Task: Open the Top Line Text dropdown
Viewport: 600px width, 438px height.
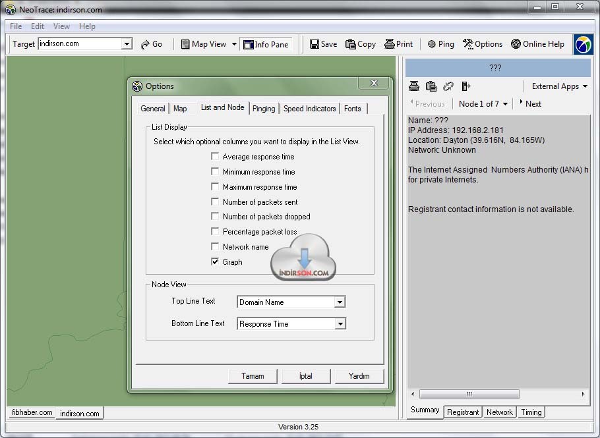Action: coord(340,302)
